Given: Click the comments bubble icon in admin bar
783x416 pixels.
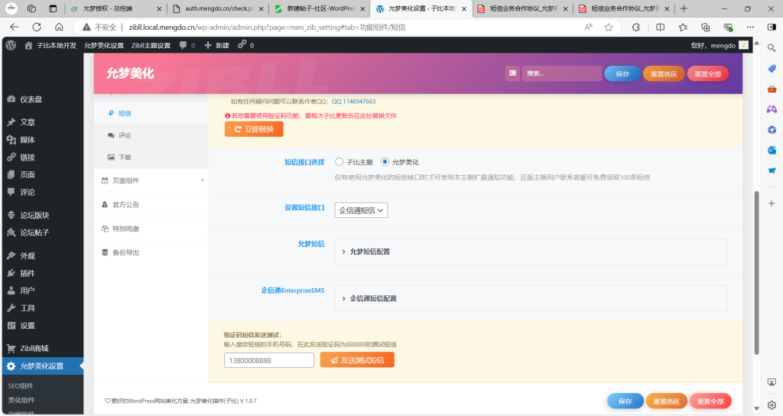Looking at the screenshot, I should tap(184, 45).
